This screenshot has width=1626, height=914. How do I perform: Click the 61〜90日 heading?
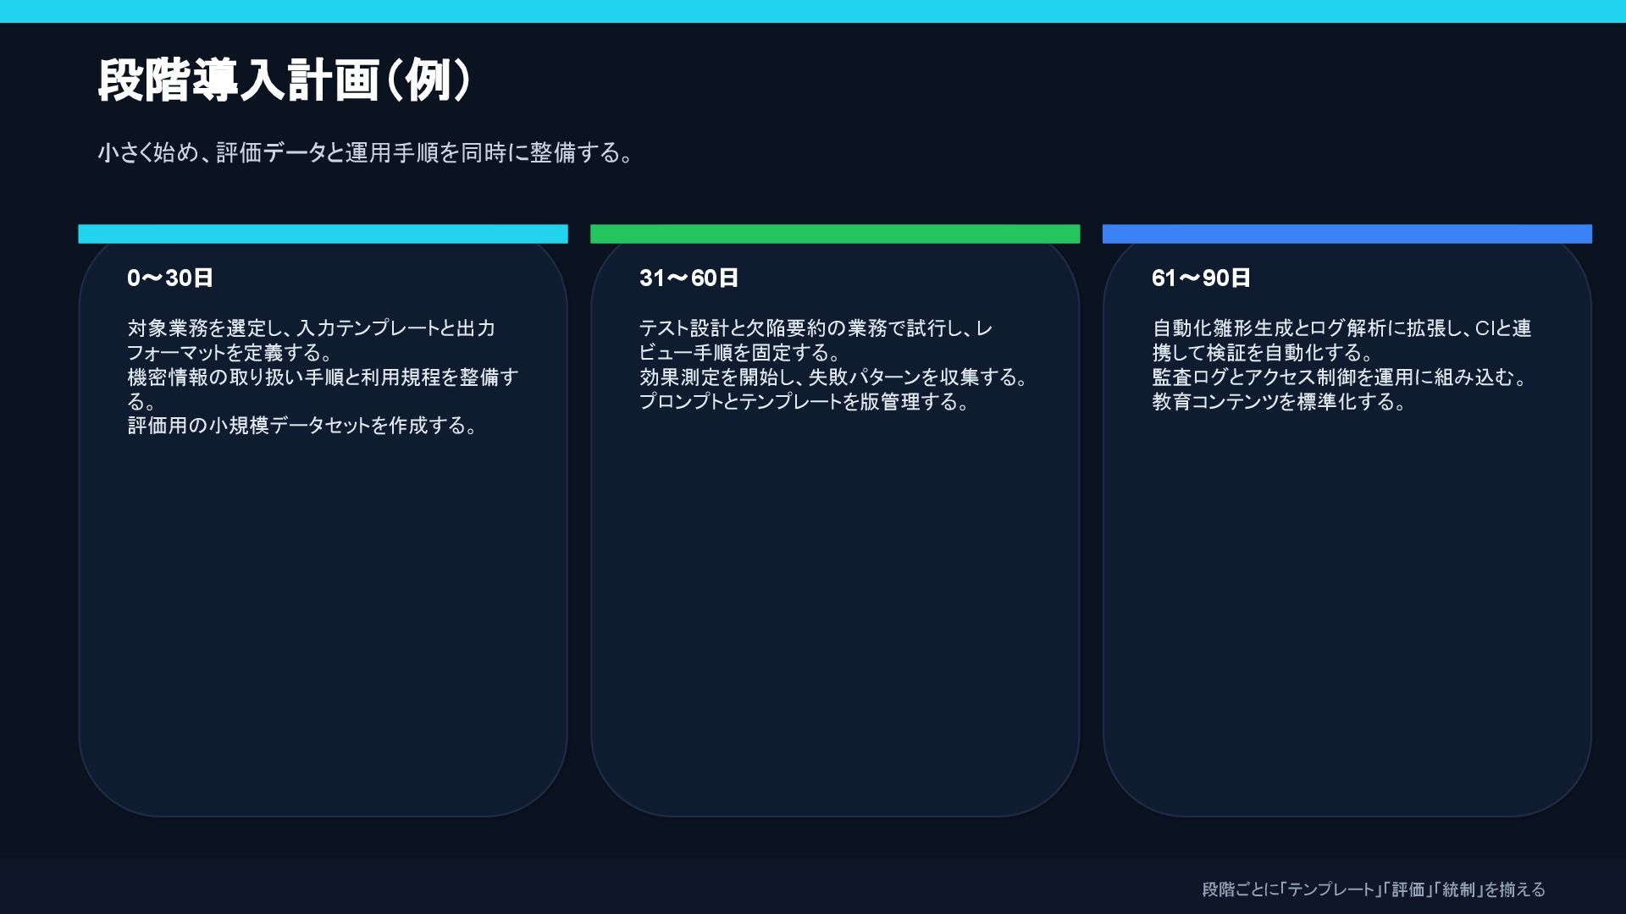(x=1200, y=278)
